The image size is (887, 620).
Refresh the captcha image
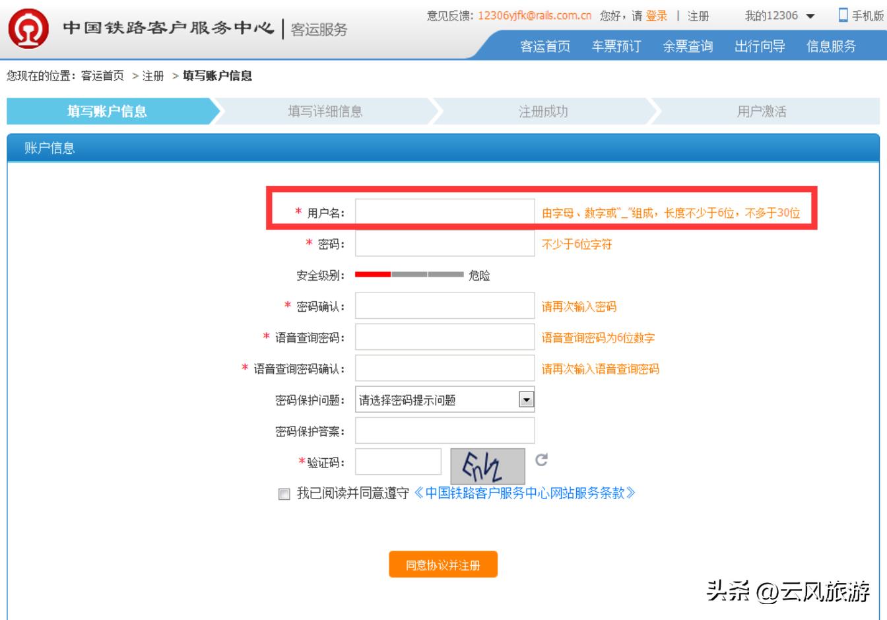(541, 460)
